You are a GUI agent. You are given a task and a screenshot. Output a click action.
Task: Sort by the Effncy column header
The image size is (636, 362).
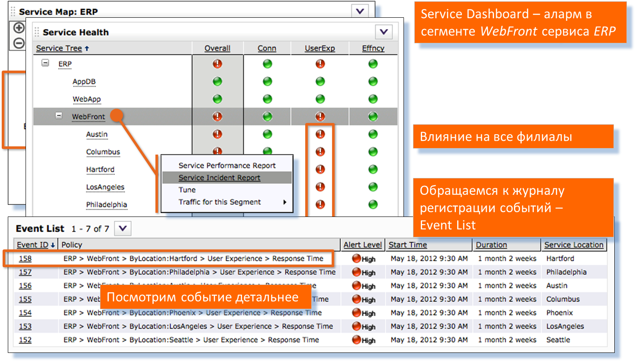(373, 48)
